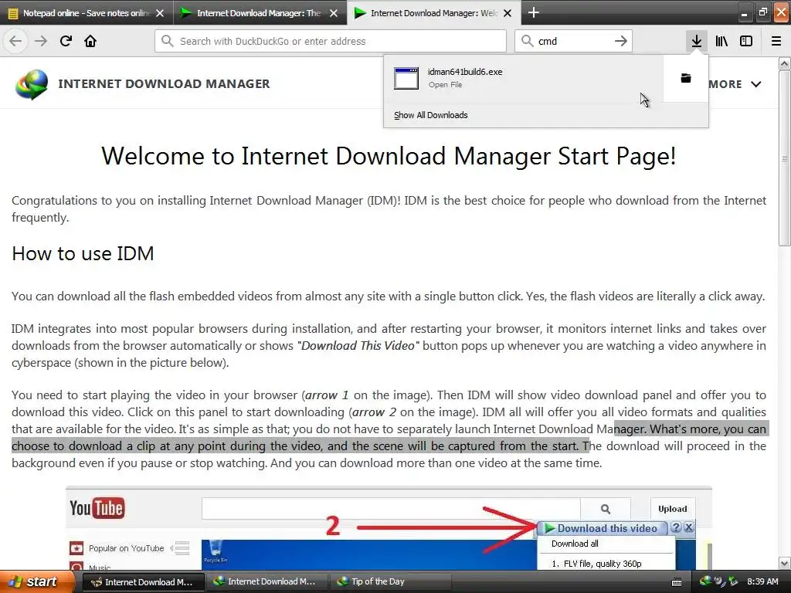Submit the cmd search with arrow
791x593 pixels.
(620, 41)
